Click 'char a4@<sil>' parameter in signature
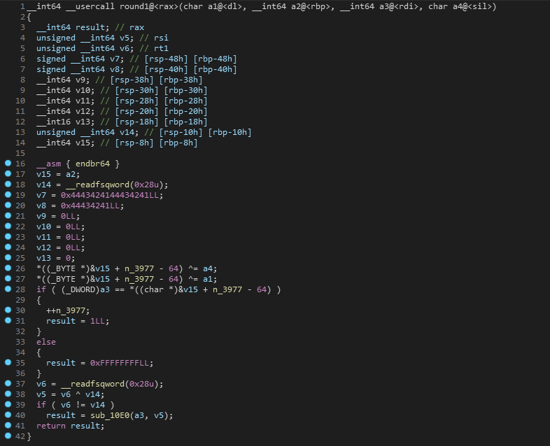 pos(460,6)
